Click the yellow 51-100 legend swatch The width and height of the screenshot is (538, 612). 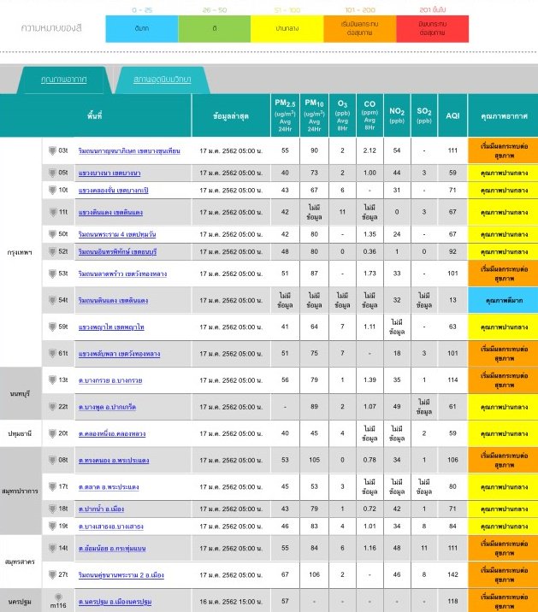287,28
